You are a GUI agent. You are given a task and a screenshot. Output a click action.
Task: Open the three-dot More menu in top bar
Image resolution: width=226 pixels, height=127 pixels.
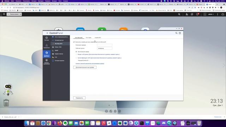click(218, 14)
